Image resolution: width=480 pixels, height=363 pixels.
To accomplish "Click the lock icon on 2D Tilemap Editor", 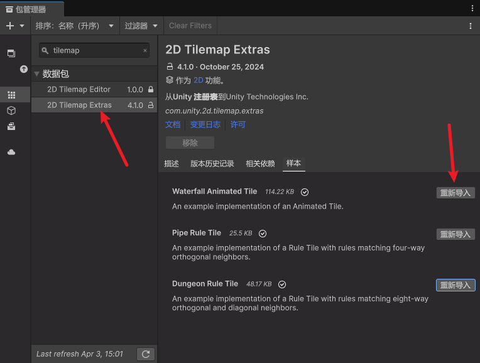I will (151, 89).
